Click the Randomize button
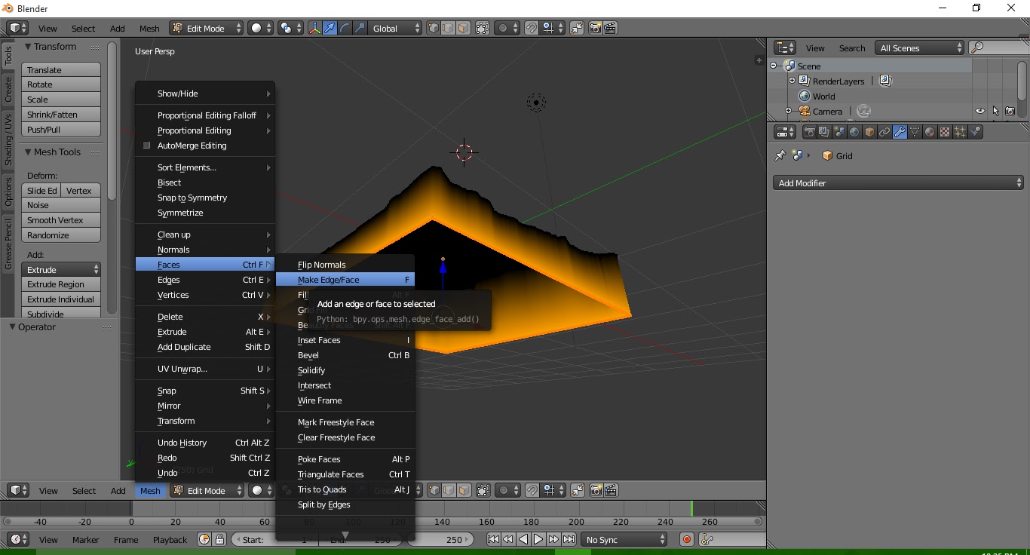 pos(61,235)
